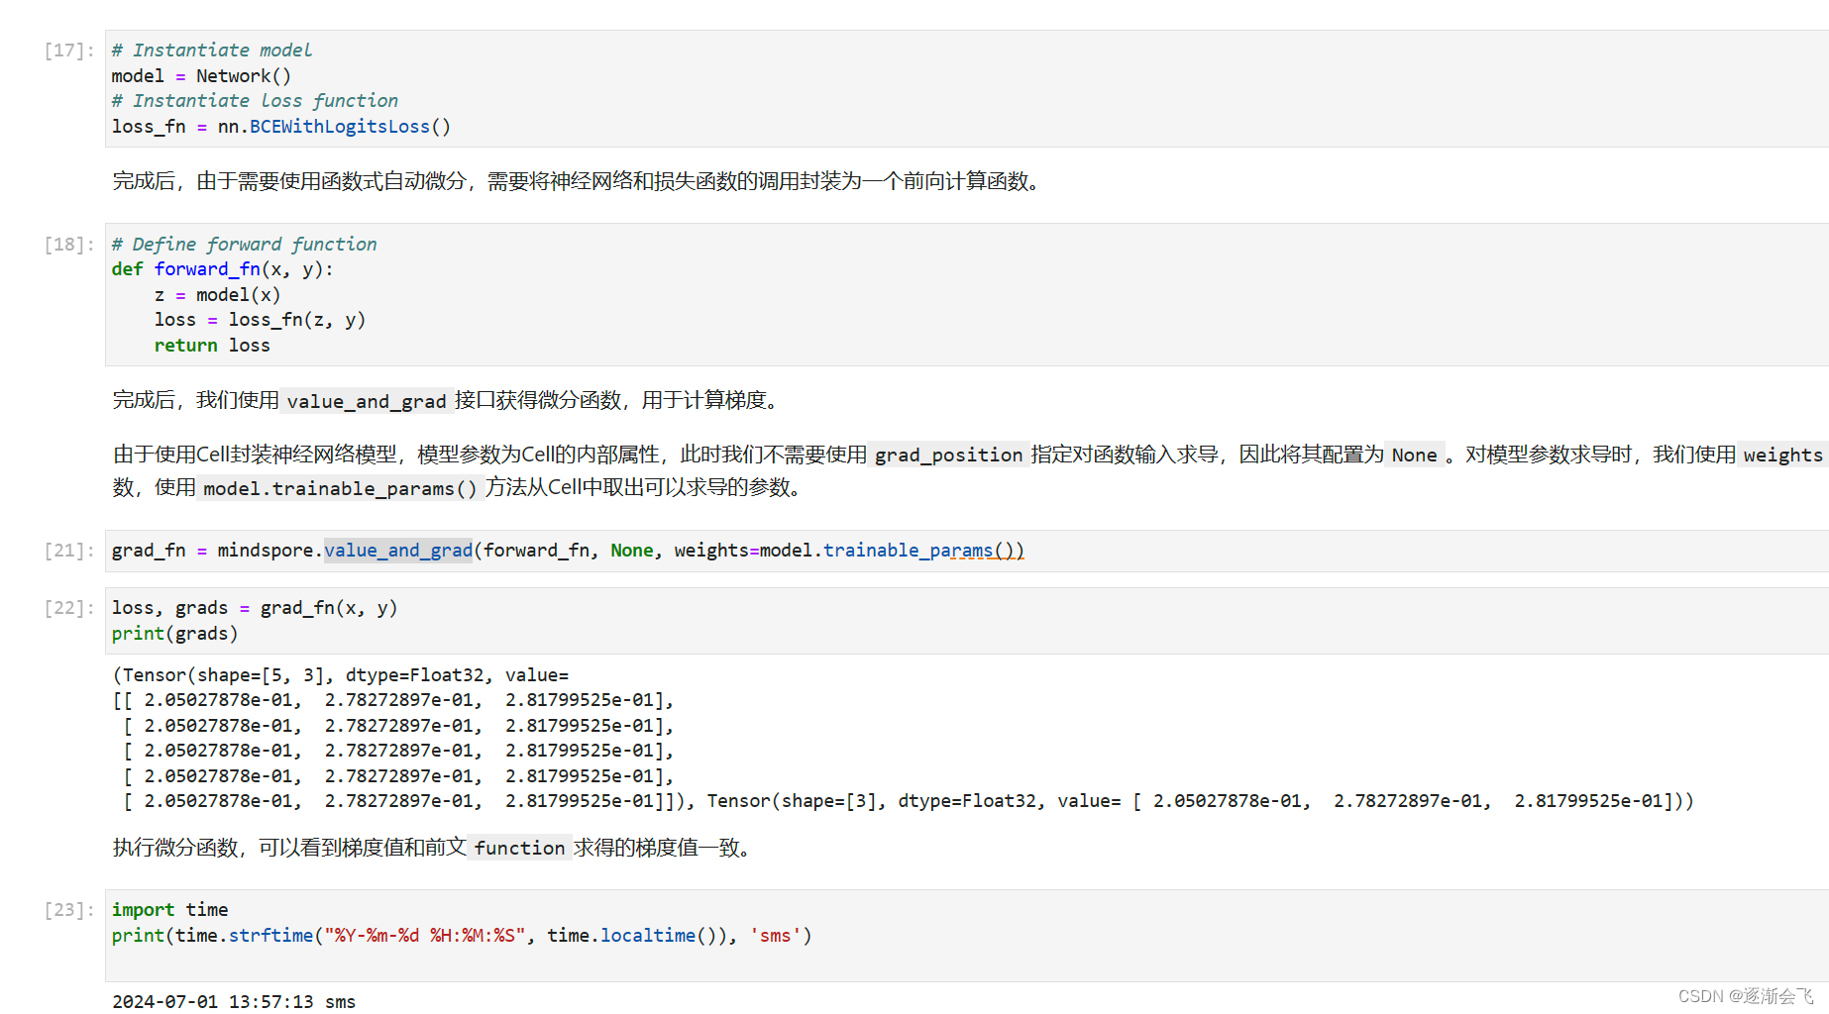Image resolution: width=1829 pixels, height=1014 pixels.
Task: Click the timestamp output '2024-07-01 13:57:13 sms'
Action: (x=234, y=1001)
